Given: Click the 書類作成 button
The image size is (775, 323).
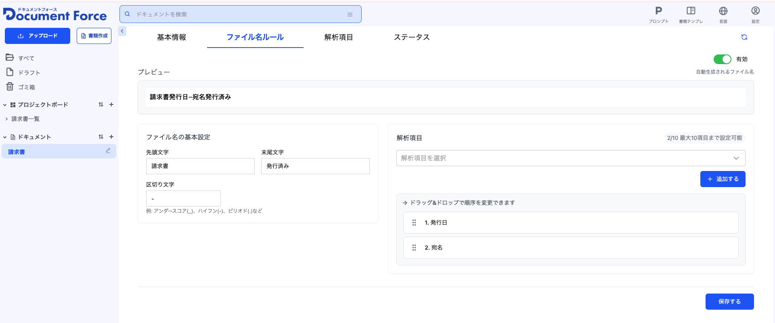Looking at the screenshot, I should pos(94,36).
